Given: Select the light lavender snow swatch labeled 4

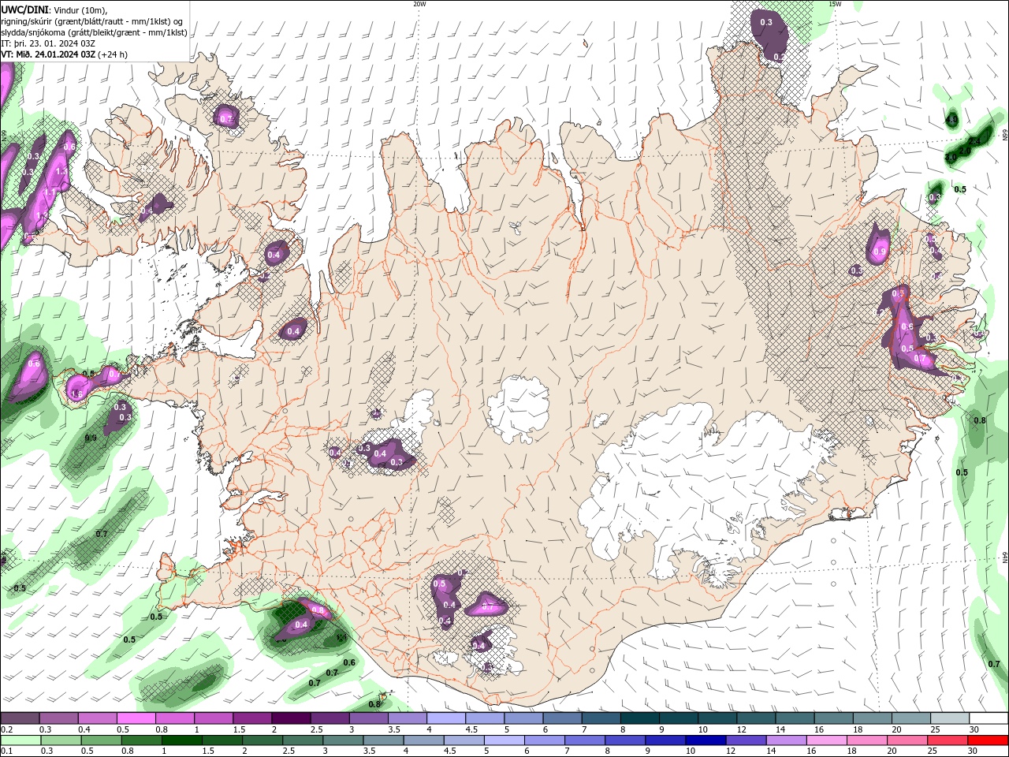Looking at the screenshot, I should coord(446,718).
